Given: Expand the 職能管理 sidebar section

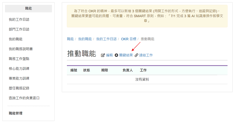Looking at the screenshot, I should [16, 113].
